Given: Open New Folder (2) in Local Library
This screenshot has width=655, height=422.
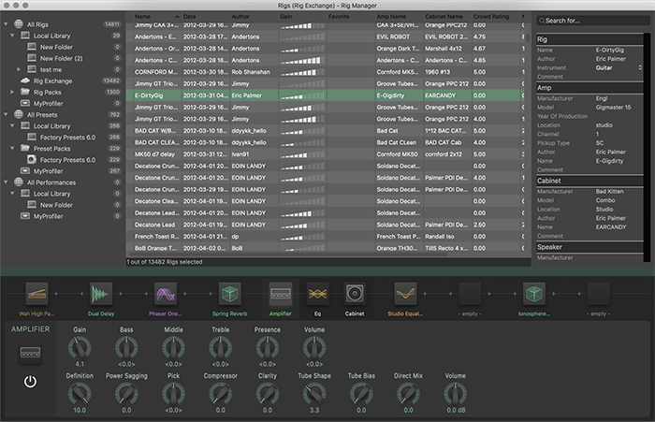Looking at the screenshot, I should tap(61, 59).
